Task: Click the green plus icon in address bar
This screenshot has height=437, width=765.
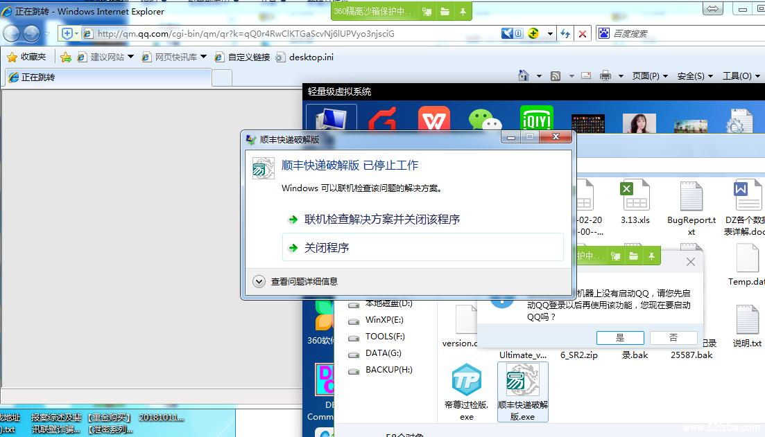Action: click(x=533, y=33)
